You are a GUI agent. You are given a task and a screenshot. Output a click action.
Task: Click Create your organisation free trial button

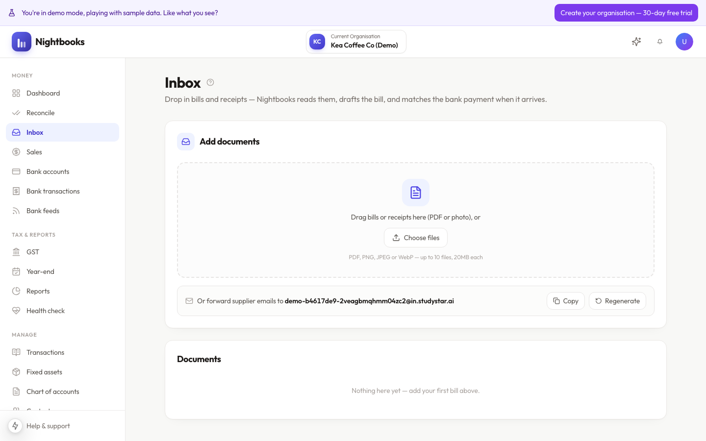(x=626, y=13)
